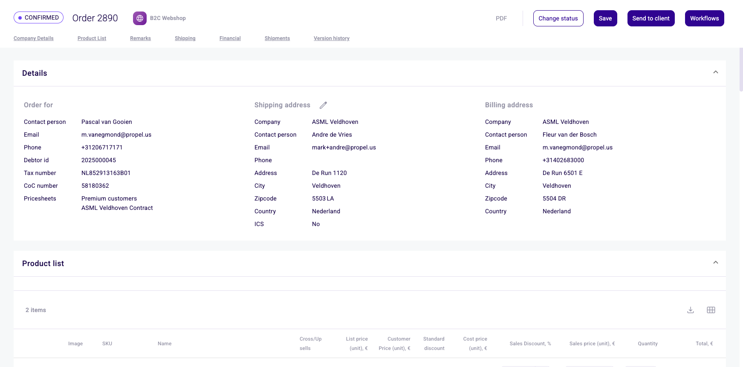Go to the Company Details tab
Screen dimensions: 743x367
[x=34, y=38]
